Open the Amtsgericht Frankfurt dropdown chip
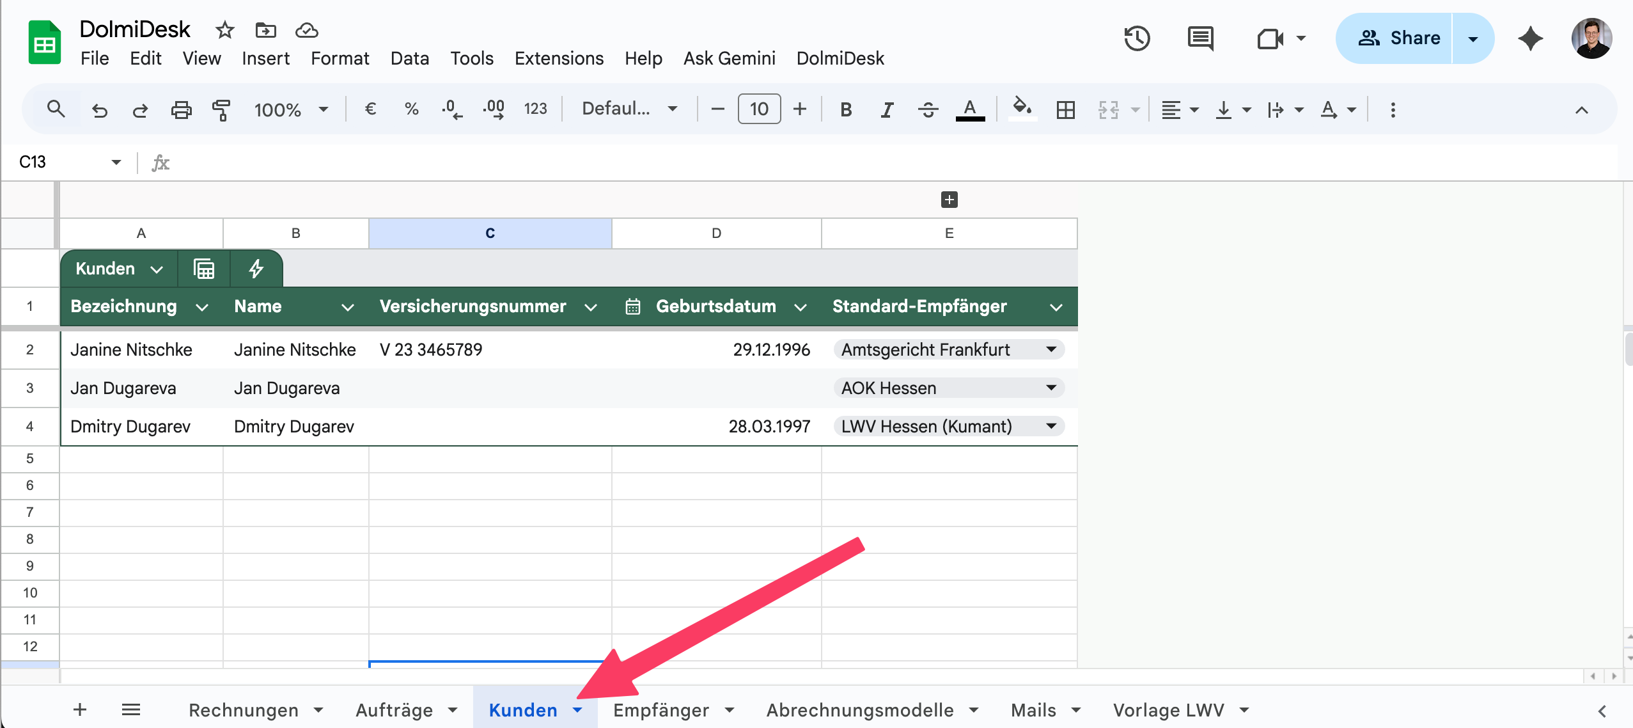1633x728 pixels. pyautogui.click(x=948, y=350)
